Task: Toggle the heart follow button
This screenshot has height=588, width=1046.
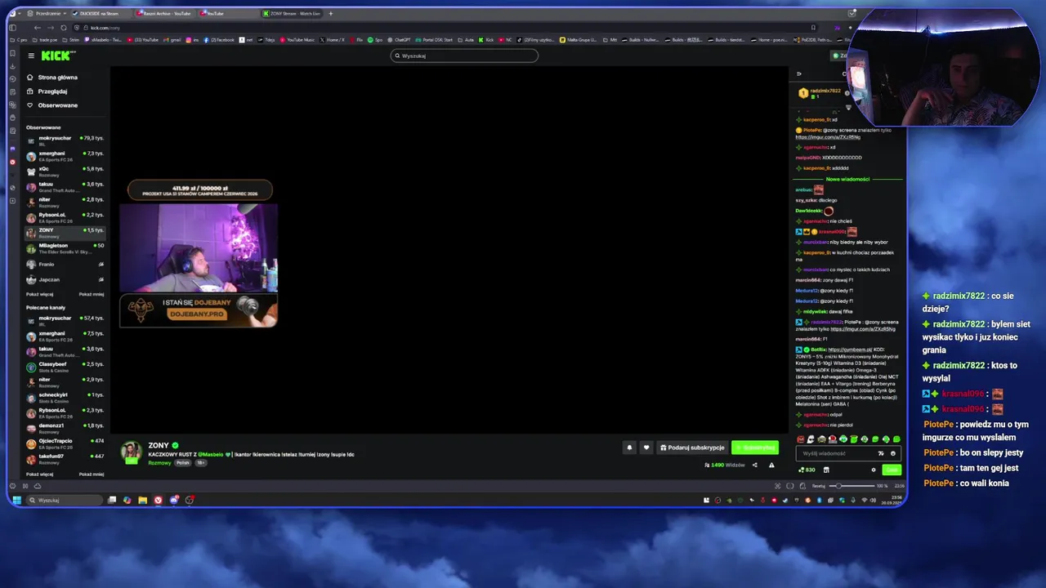Action: click(646, 448)
